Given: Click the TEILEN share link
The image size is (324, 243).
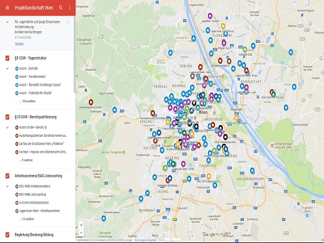Looking at the screenshot, I should coord(19,44).
